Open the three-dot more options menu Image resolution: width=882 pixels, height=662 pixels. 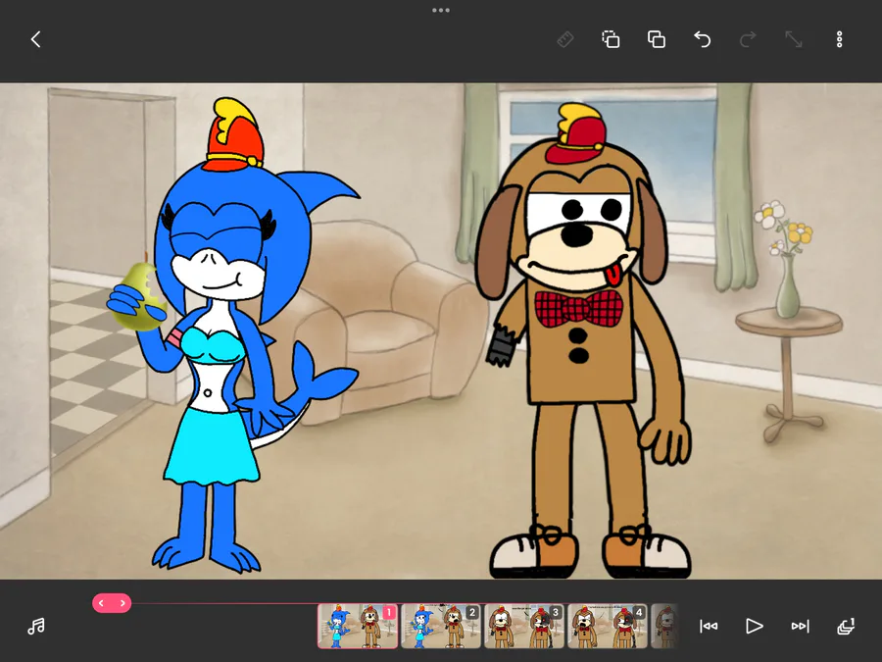[x=839, y=39]
